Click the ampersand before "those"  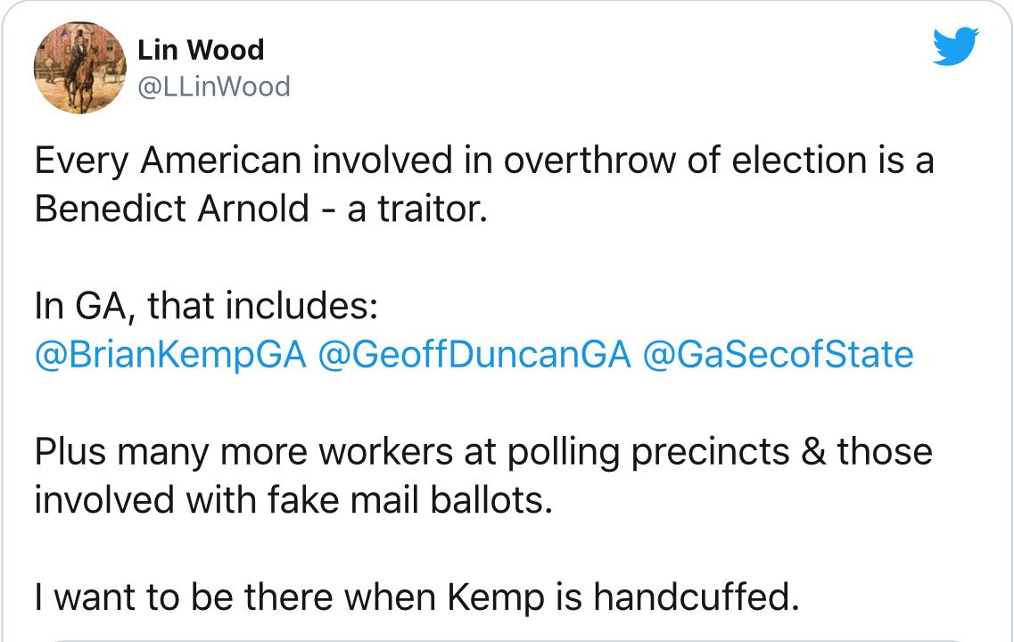810,452
